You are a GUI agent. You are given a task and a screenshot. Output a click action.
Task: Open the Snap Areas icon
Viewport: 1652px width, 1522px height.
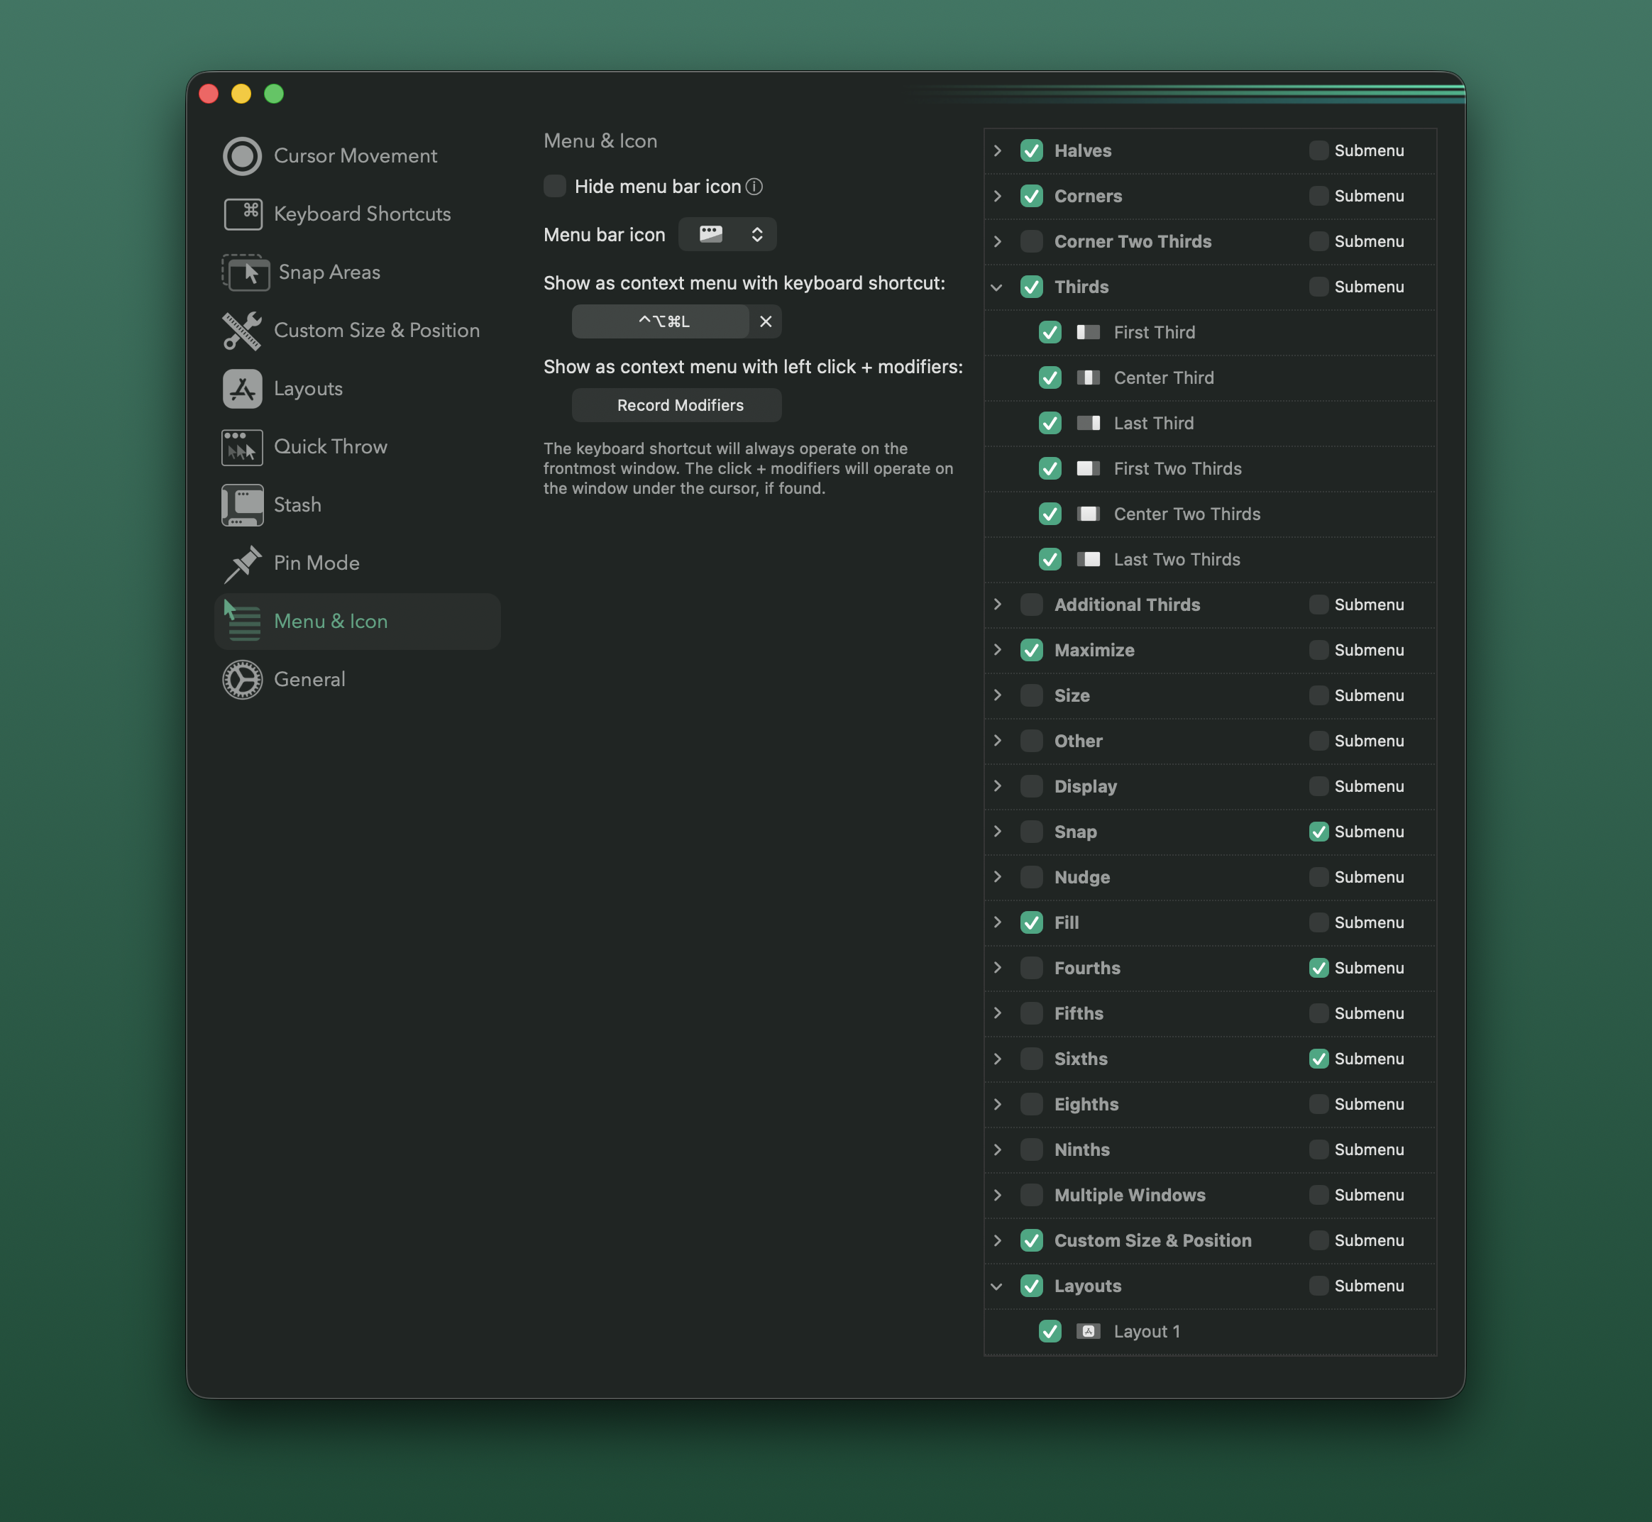[x=246, y=272]
